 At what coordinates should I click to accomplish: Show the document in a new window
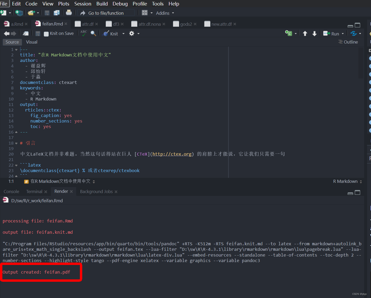26,34
